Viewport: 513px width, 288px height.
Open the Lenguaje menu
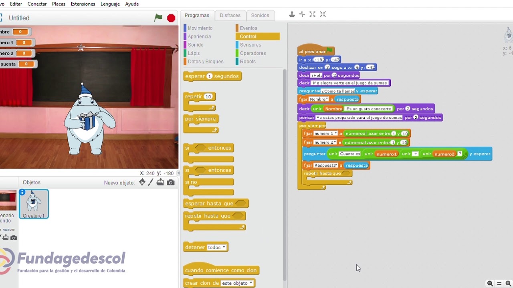click(110, 4)
